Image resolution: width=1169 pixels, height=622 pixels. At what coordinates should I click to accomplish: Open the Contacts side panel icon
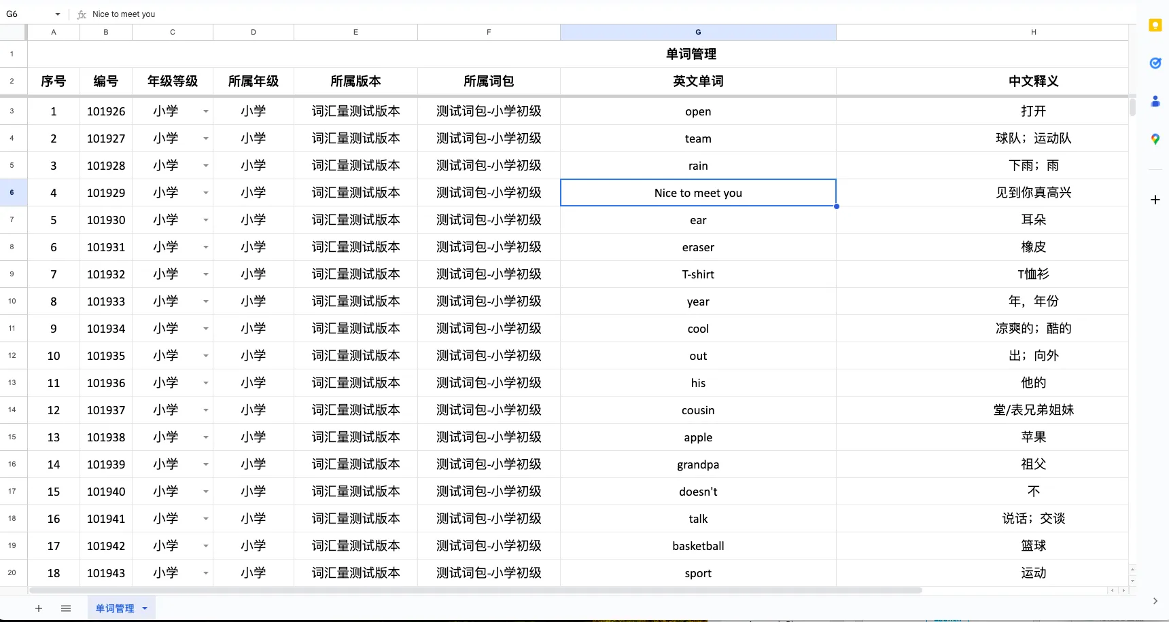tap(1155, 101)
